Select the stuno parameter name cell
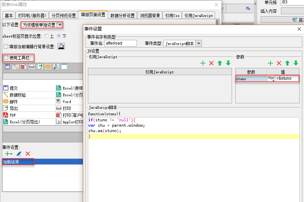This screenshot has height=202, width=304. tap(252, 79)
